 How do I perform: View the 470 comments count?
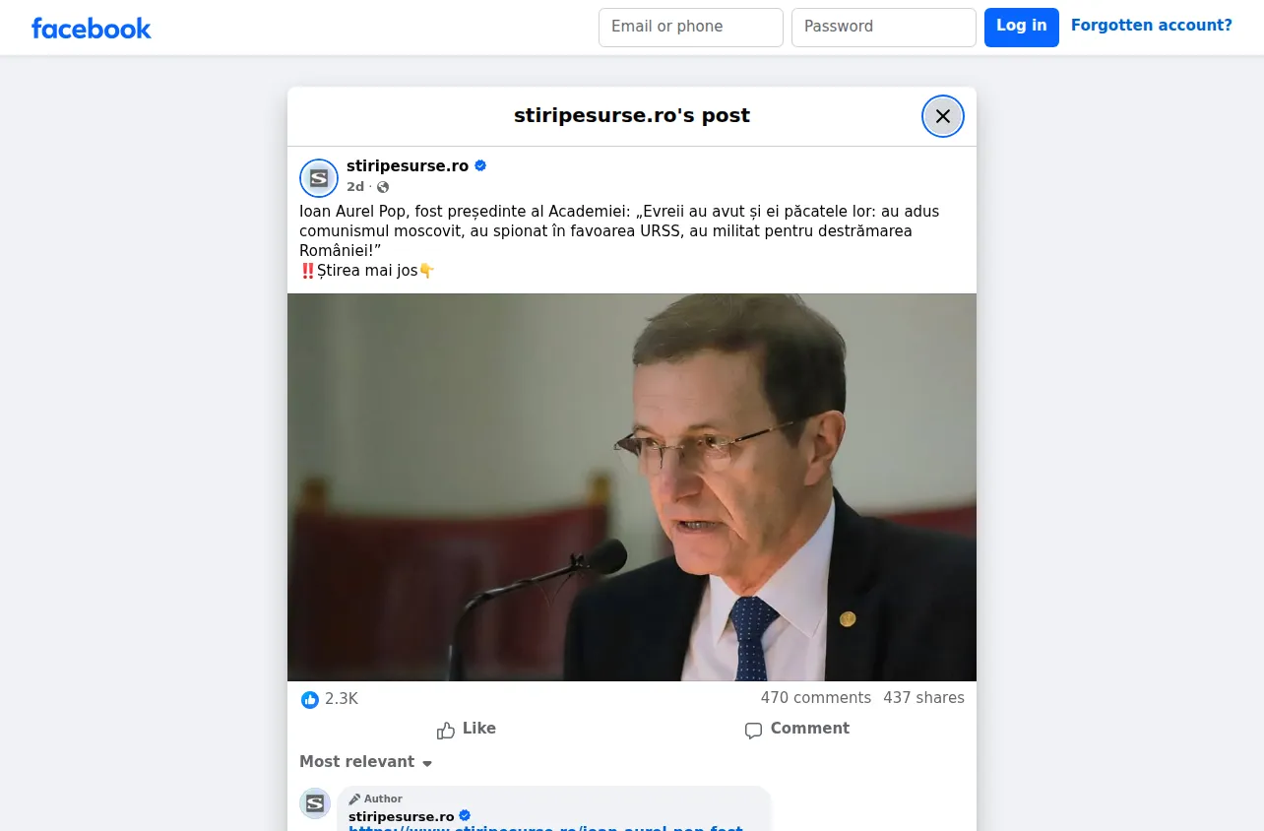point(816,698)
